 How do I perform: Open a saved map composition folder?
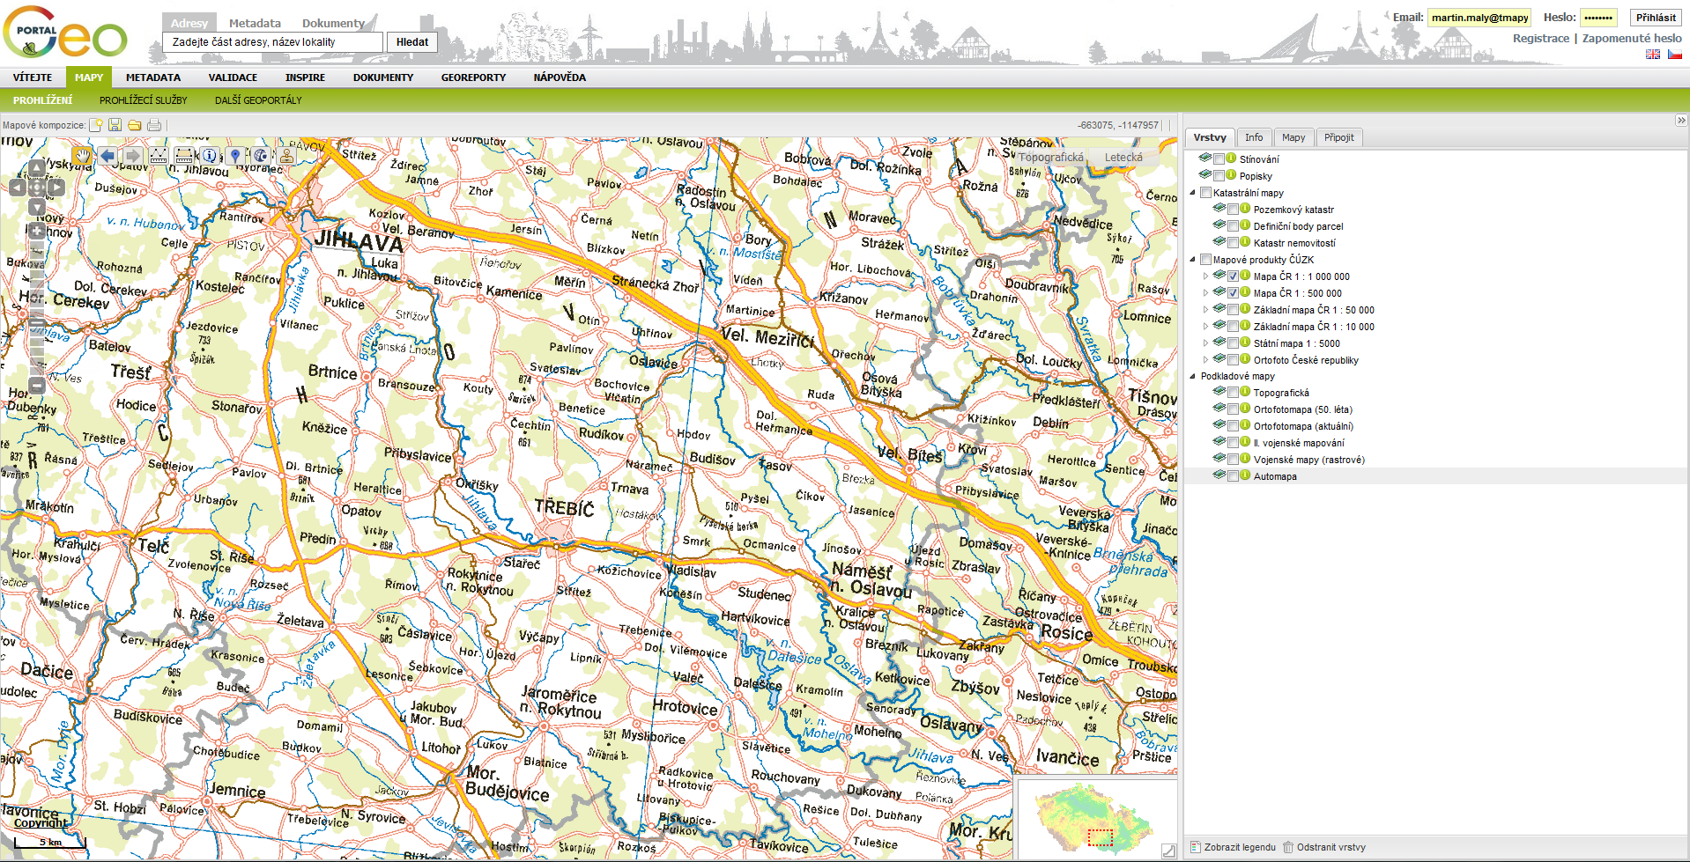coord(135,125)
